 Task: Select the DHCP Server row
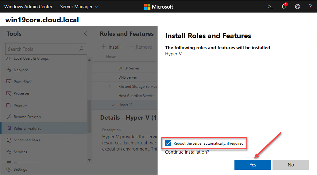125,68
